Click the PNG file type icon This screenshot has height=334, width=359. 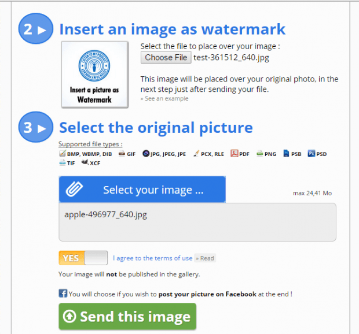[x=259, y=153]
